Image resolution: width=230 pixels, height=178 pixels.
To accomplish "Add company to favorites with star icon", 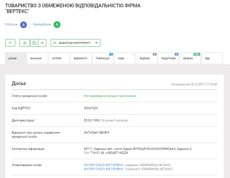I will (24, 43).
